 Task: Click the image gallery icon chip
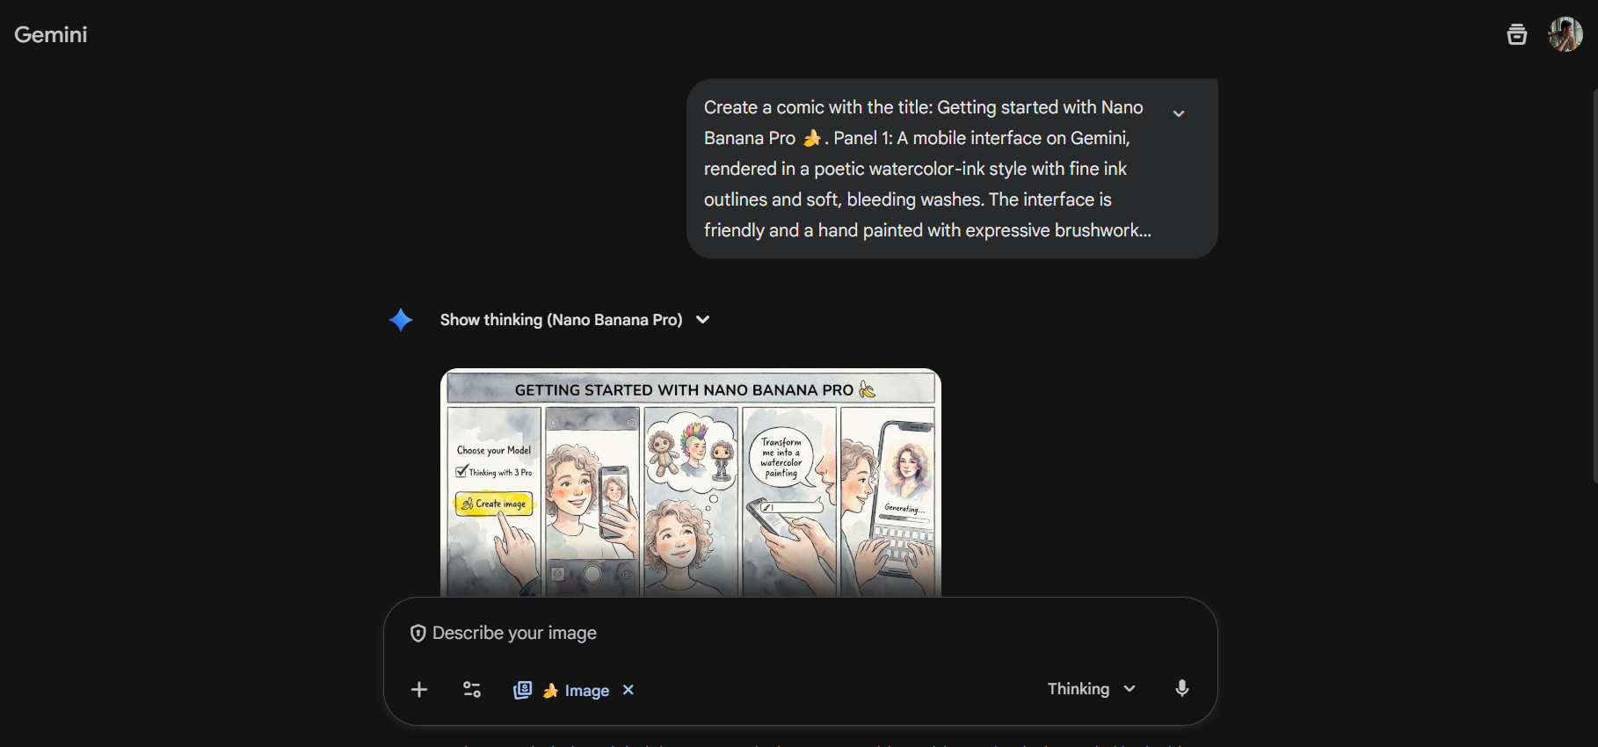click(x=523, y=690)
